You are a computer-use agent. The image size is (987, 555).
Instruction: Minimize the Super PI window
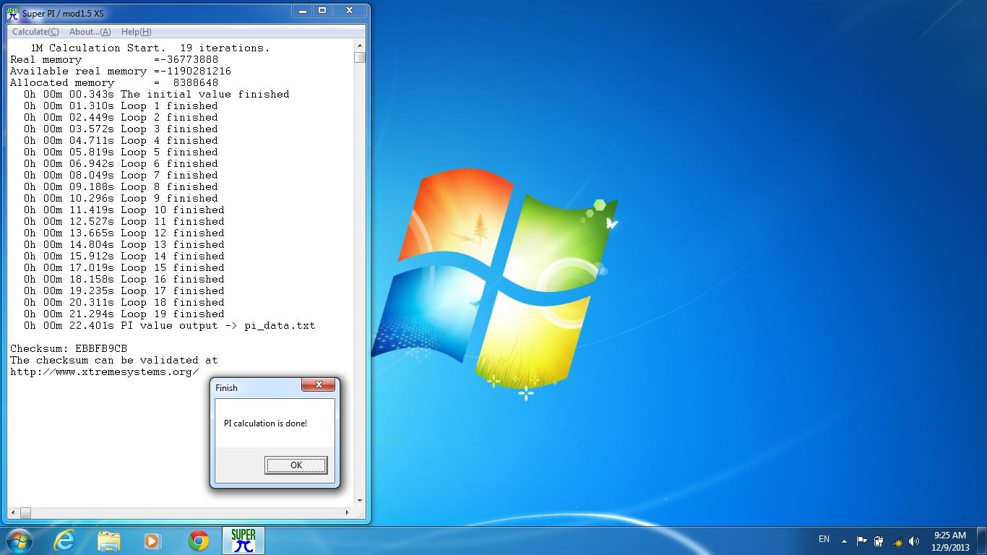[x=302, y=10]
